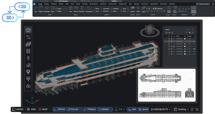
Task: Click the Hatch tool
Action: tap(59, 8)
